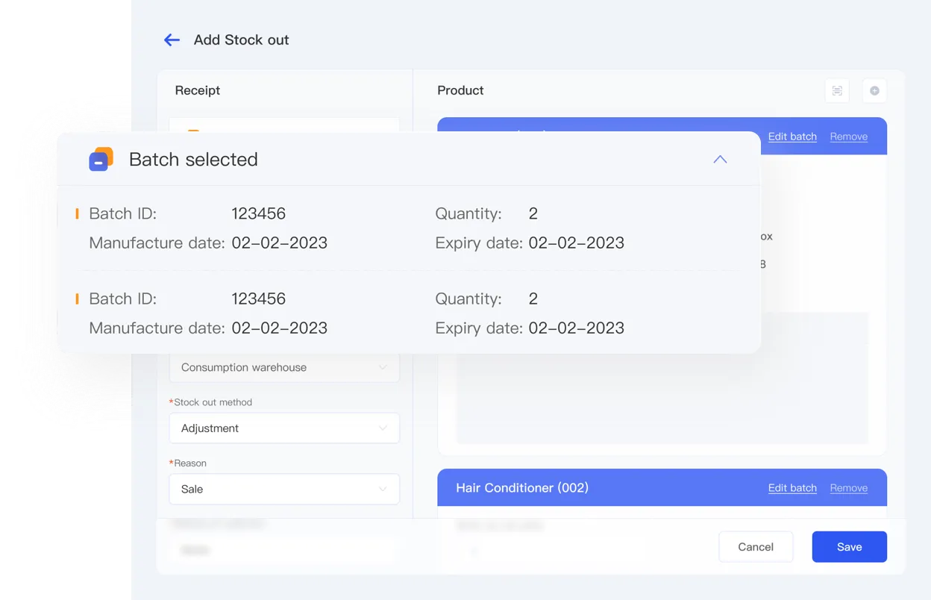Save the stock out record
Viewport: 931px width, 600px height.
pos(849,546)
